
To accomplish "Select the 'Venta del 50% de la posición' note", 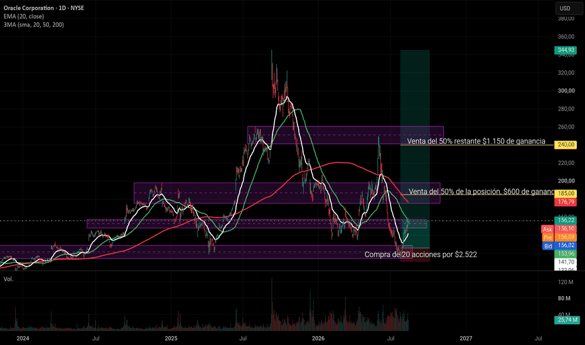I will coord(481,191).
